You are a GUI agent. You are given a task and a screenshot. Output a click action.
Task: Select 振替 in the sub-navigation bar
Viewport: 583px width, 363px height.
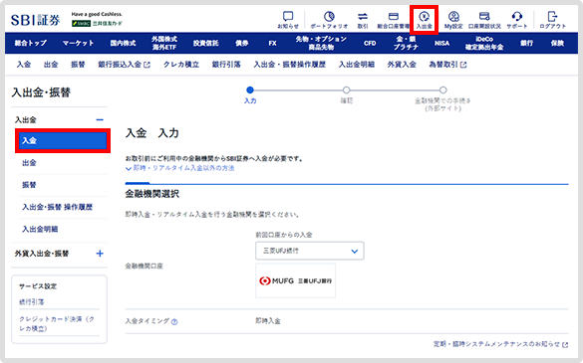click(78, 65)
